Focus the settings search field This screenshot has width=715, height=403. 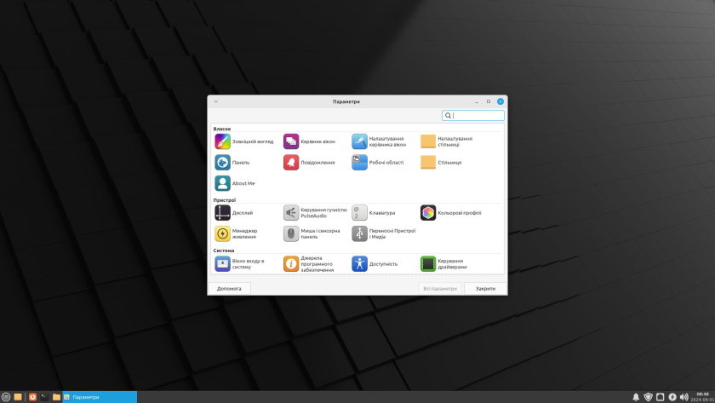point(473,116)
